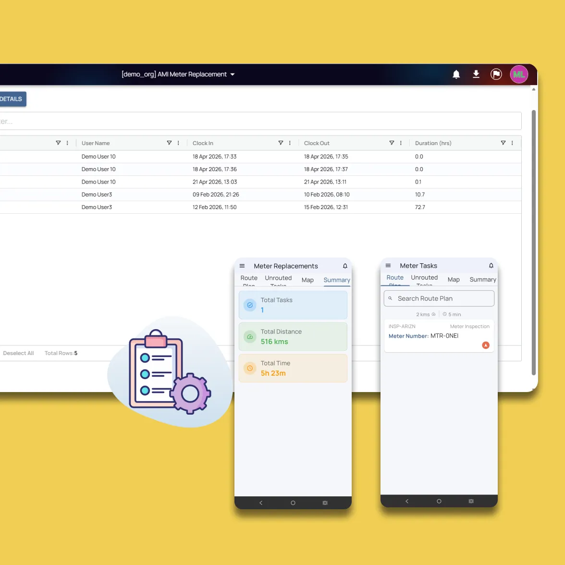Open filter for Clock In column
565x565 pixels.
(281, 143)
